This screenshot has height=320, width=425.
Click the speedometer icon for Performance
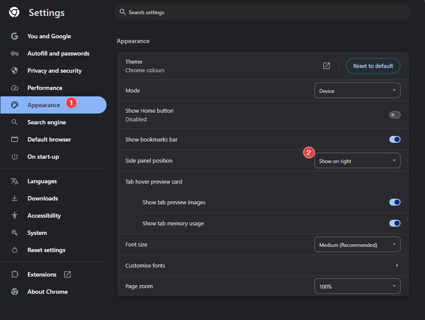point(14,88)
